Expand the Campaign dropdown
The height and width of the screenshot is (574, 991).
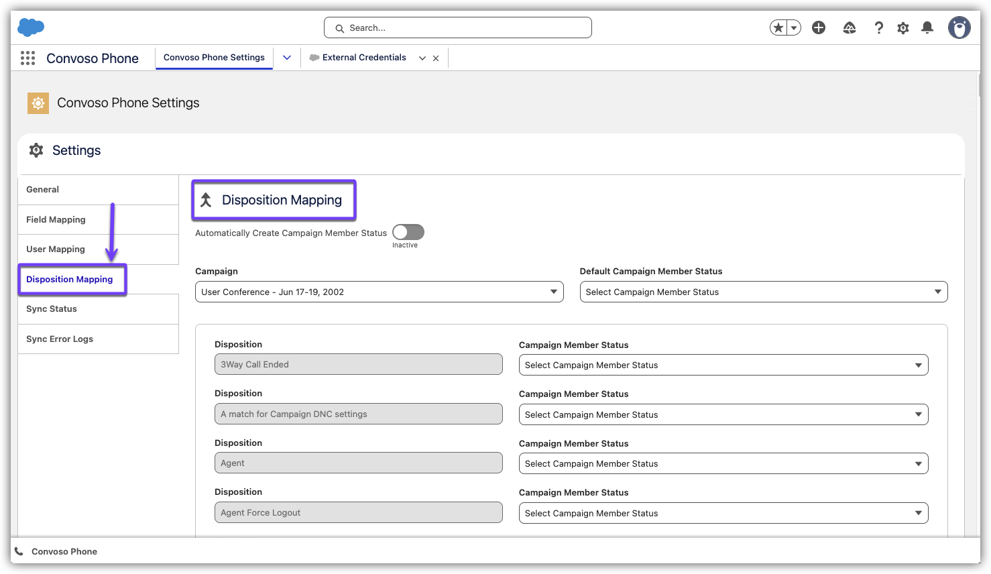(x=379, y=292)
